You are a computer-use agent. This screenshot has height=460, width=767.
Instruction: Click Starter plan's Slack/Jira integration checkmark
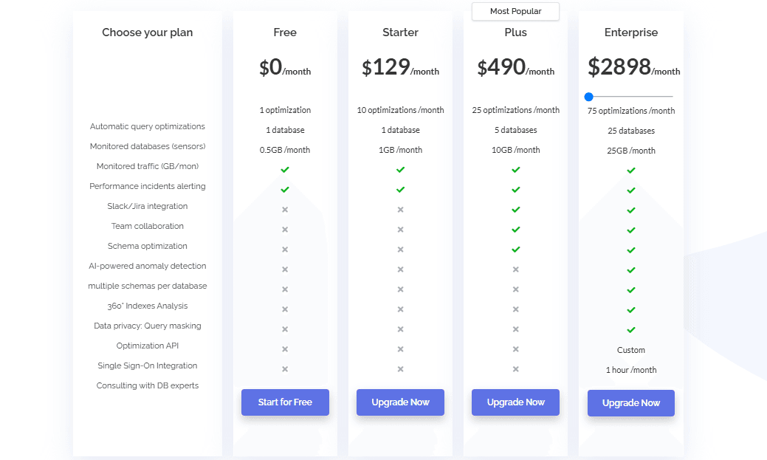tap(400, 190)
